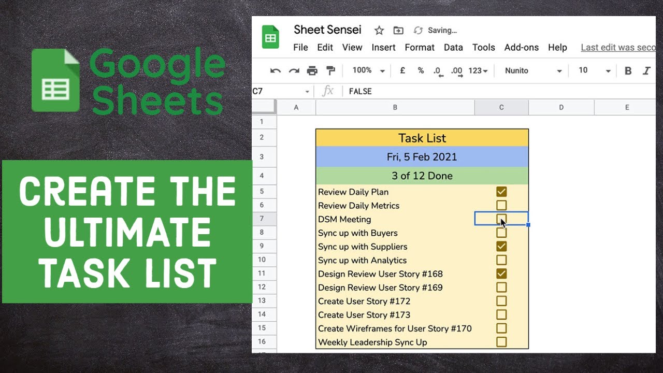This screenshot has height=373, width=663.
Task: Select the DSM Meeting task cell
Action: tap(395, 219)
